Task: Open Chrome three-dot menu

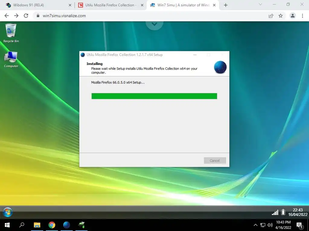Action: click(x=302, y=16)
